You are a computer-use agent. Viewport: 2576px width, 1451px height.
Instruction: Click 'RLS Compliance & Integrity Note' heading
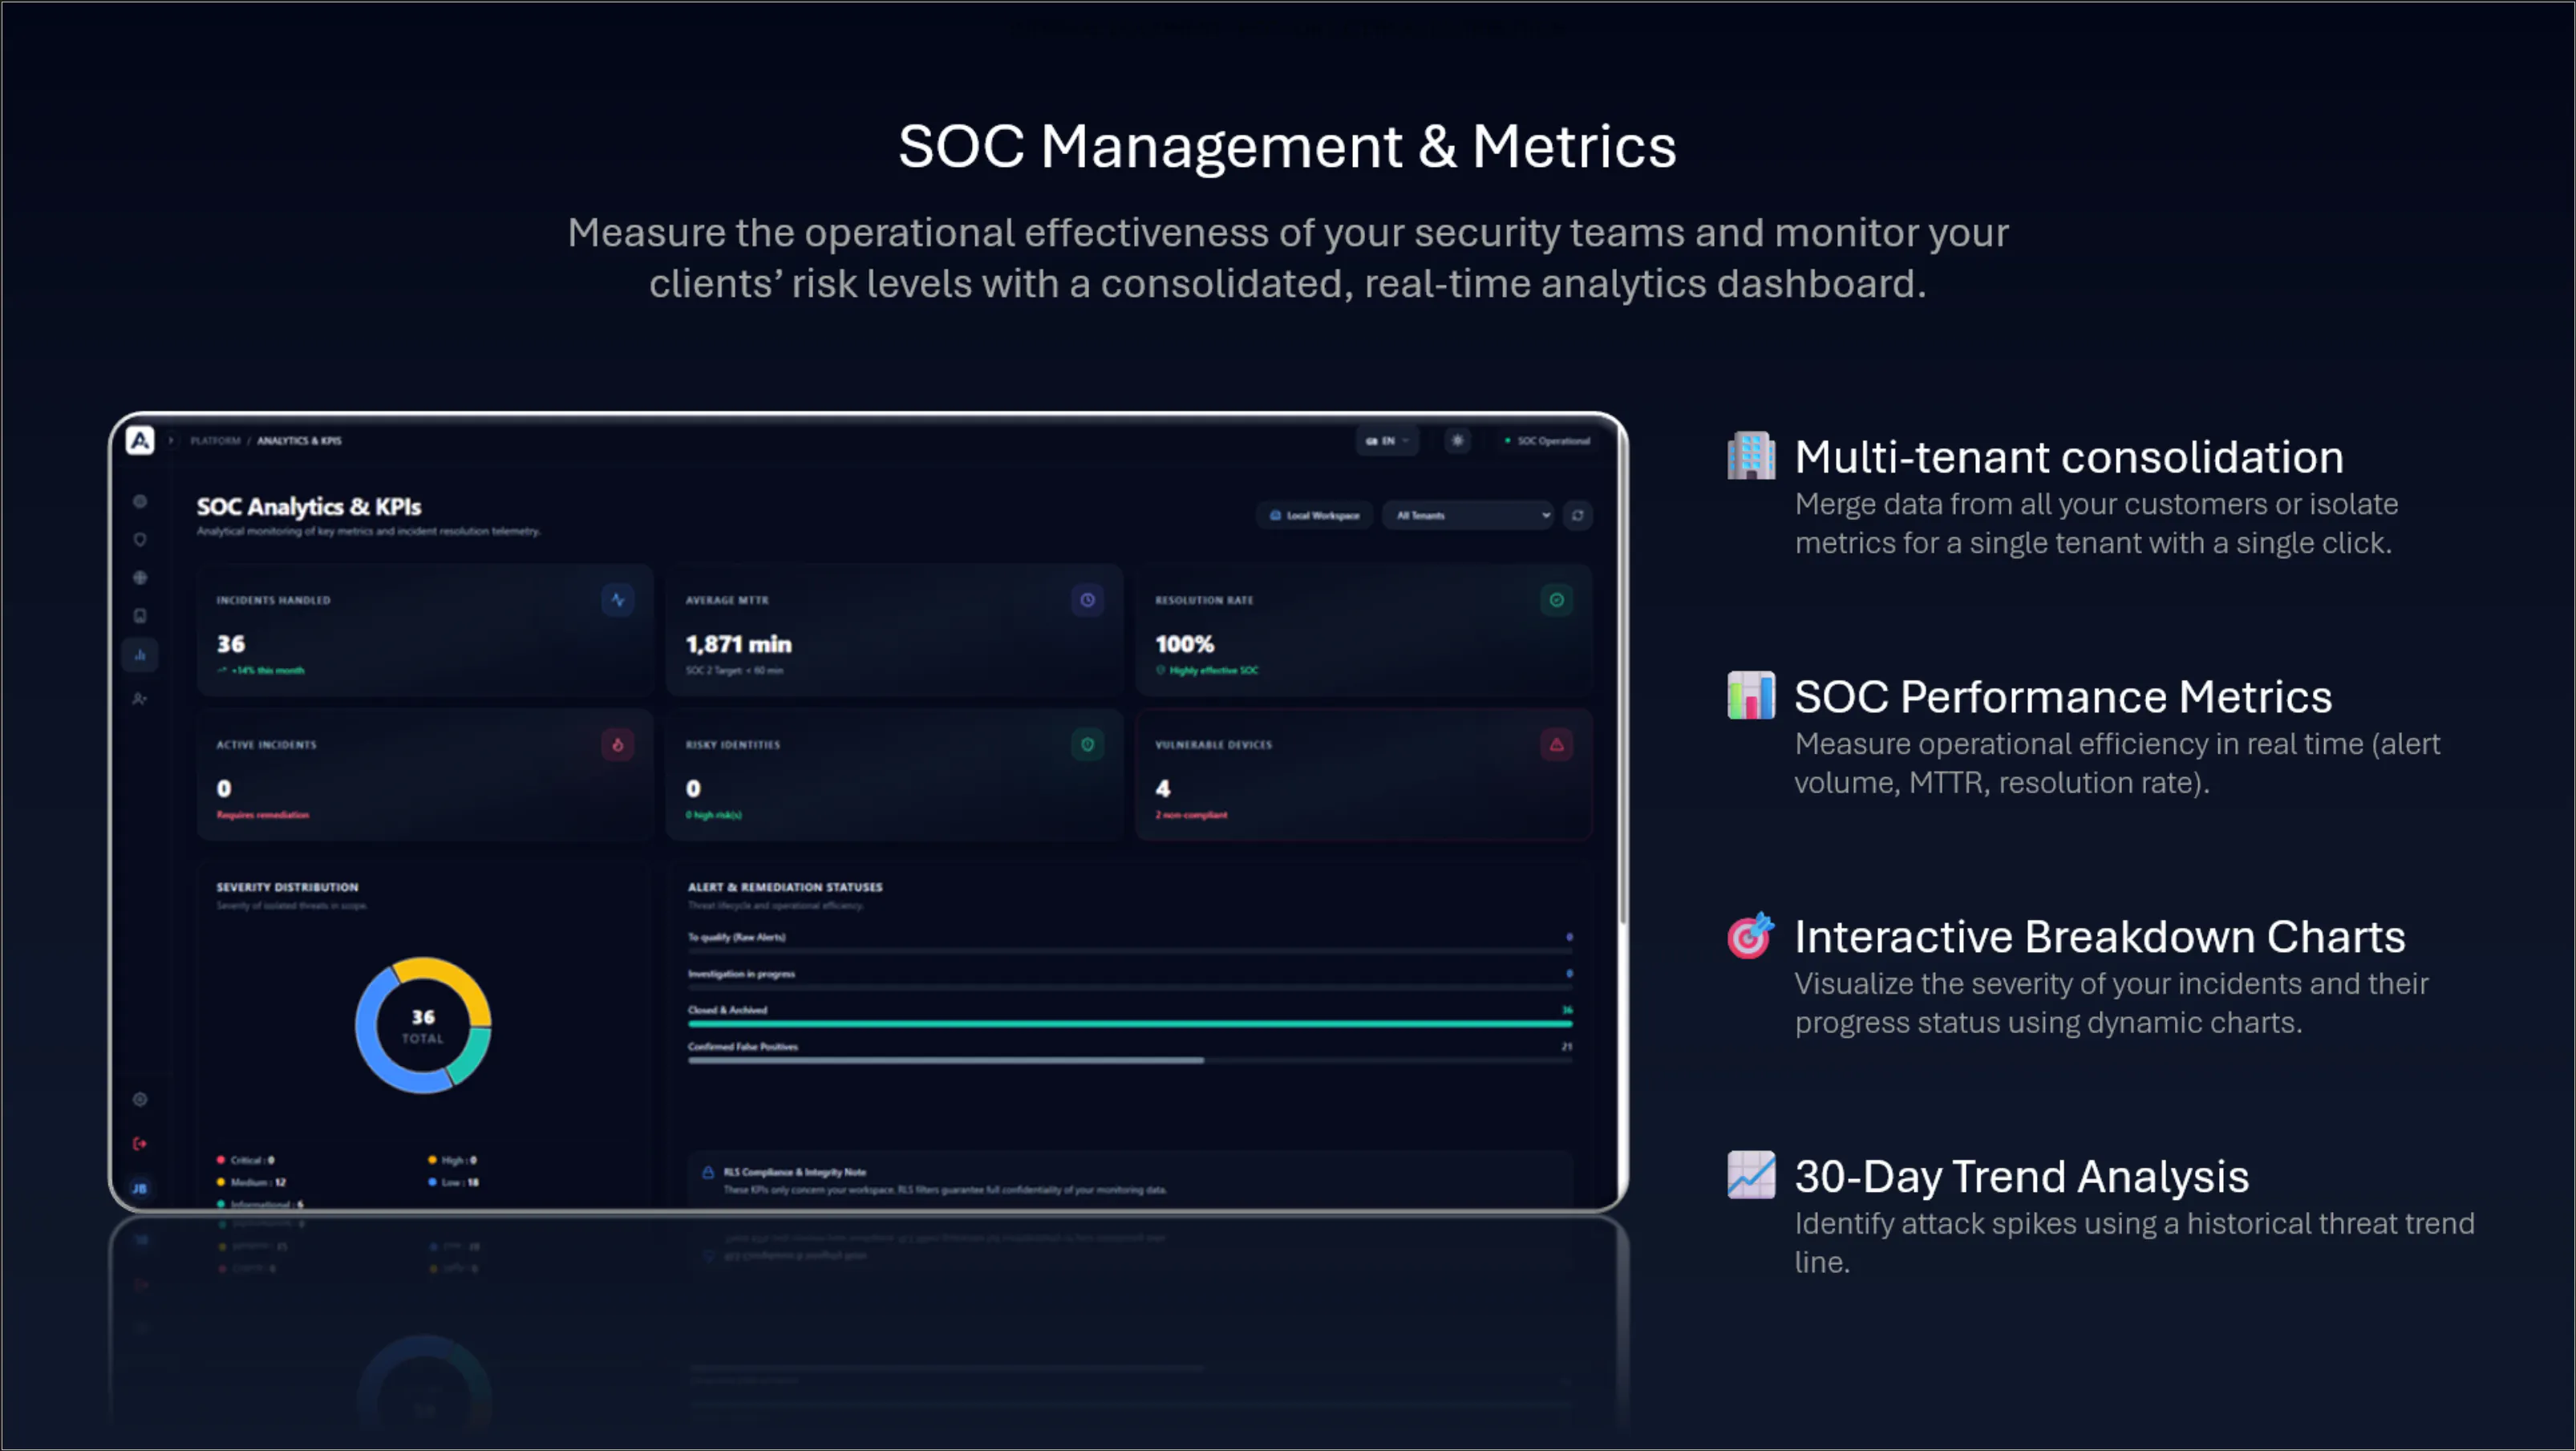tap(795, 1172)
